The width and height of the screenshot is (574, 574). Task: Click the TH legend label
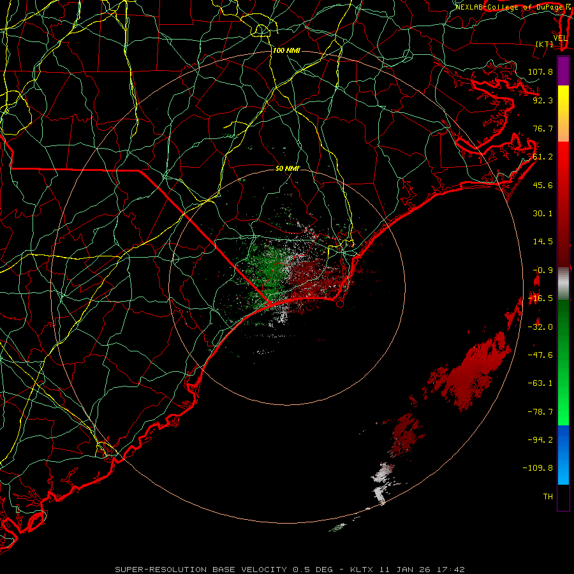[548, 496]
